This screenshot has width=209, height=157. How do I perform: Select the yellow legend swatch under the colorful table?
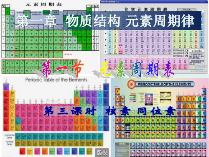(x=30, y=151)
